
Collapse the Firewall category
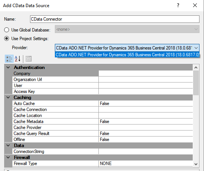pos(8,157)
